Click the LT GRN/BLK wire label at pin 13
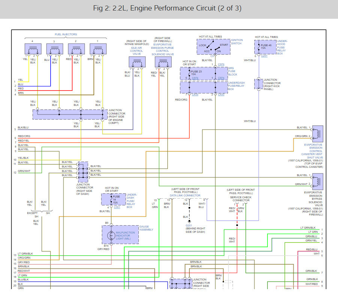Viewport: 338px width, 303px height. pyautogui.click(x=25, y=253)
